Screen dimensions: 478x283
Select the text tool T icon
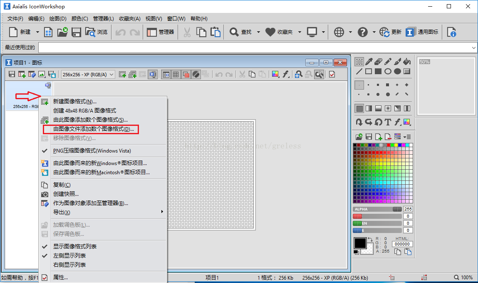tap(388, 122)
